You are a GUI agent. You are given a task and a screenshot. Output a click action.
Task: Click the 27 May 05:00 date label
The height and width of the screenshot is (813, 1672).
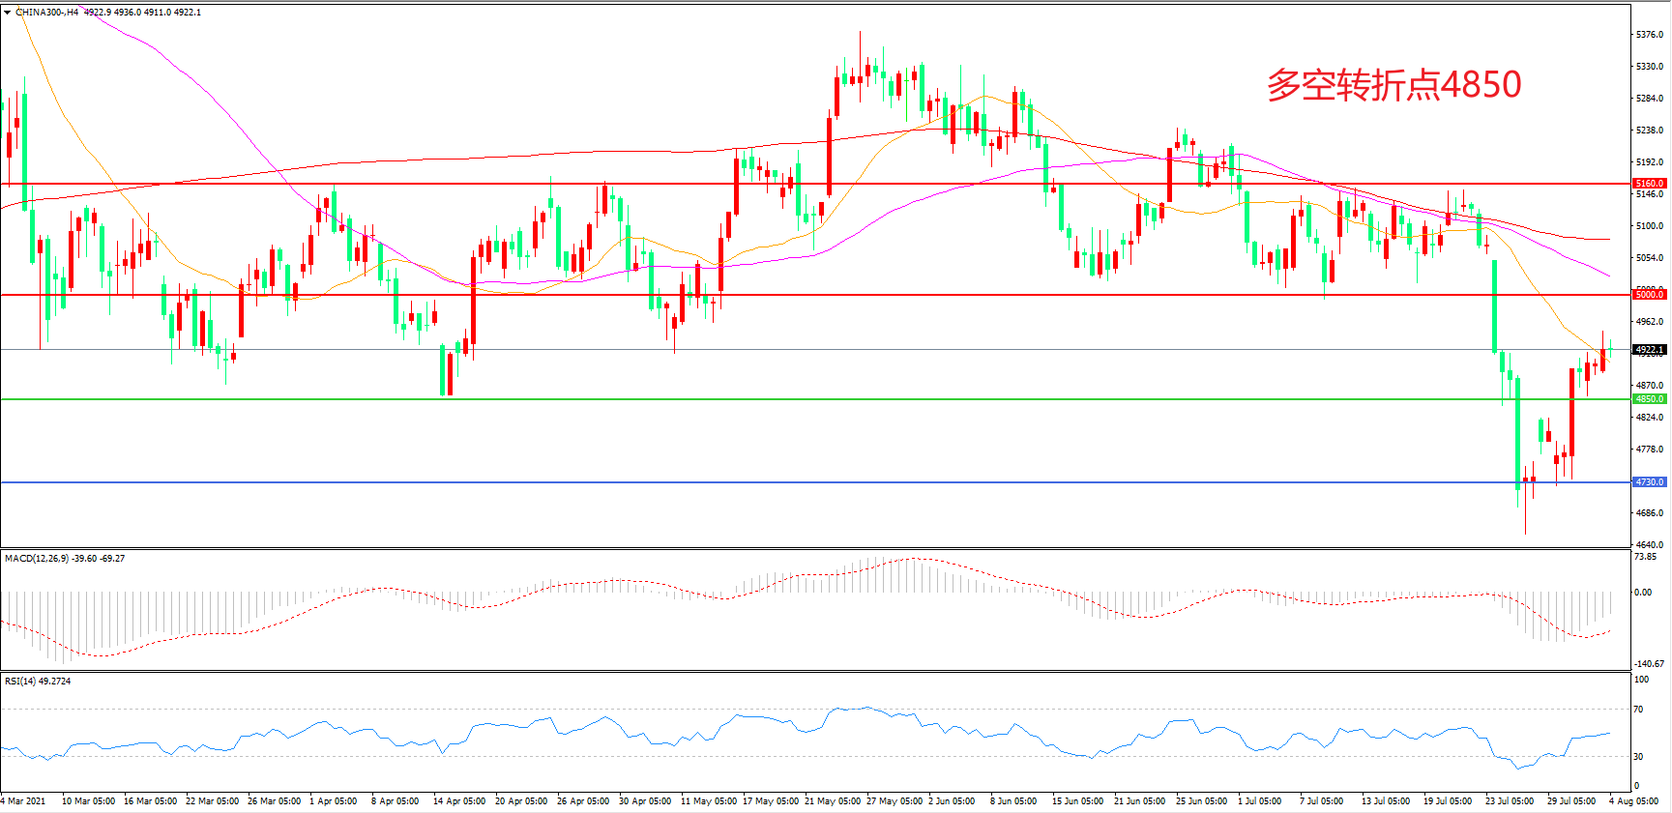(894, 801)
